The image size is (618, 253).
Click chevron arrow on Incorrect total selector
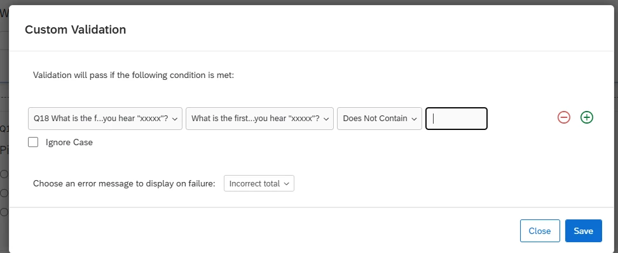click(287, 184)
